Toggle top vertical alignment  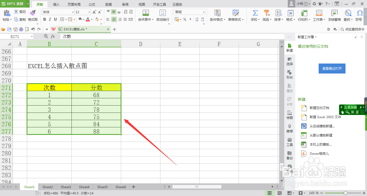coord(108,12)
